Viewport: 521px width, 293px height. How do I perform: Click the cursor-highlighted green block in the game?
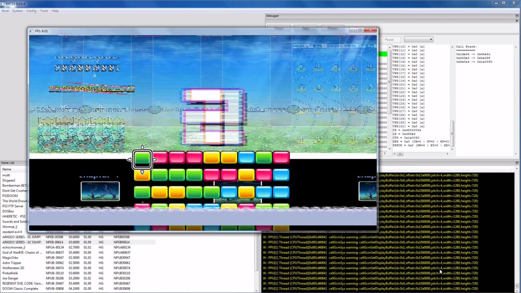(x=142, y=159)
